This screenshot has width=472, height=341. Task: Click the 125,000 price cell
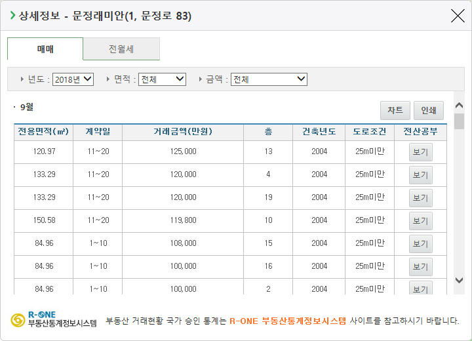pos(183,151)
